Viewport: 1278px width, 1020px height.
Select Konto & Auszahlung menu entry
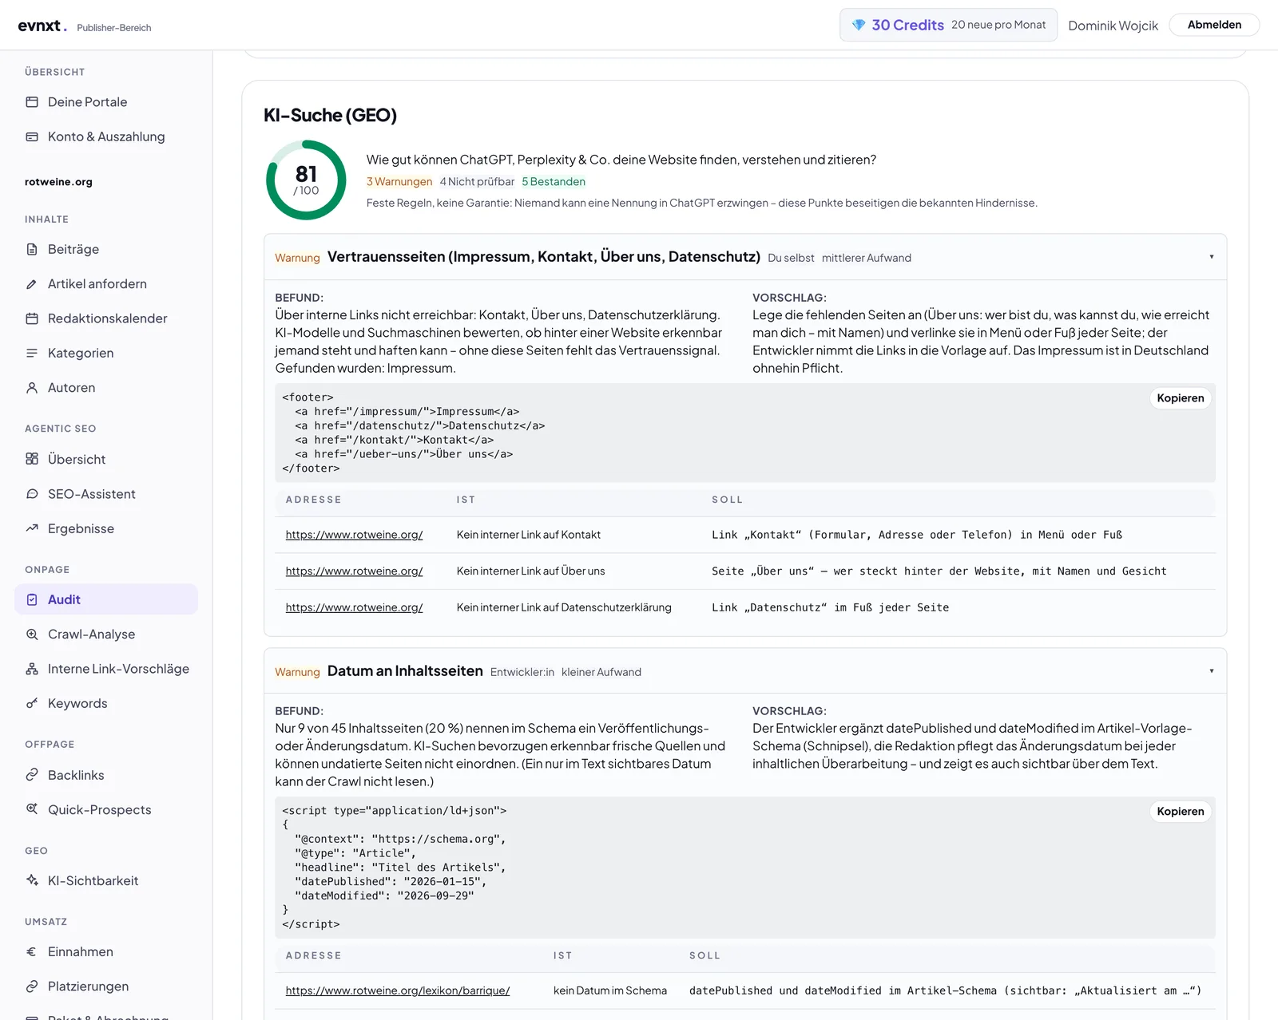click(x=106, y=136)
